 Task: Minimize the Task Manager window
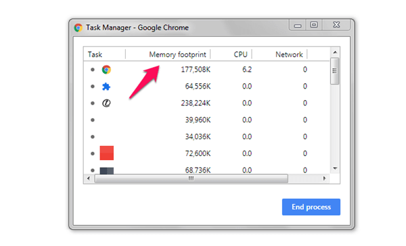coord(298,25)
